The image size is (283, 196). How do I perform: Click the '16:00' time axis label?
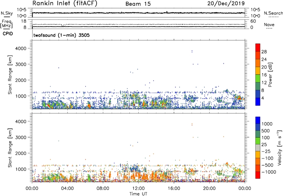[x=174, y=189]
